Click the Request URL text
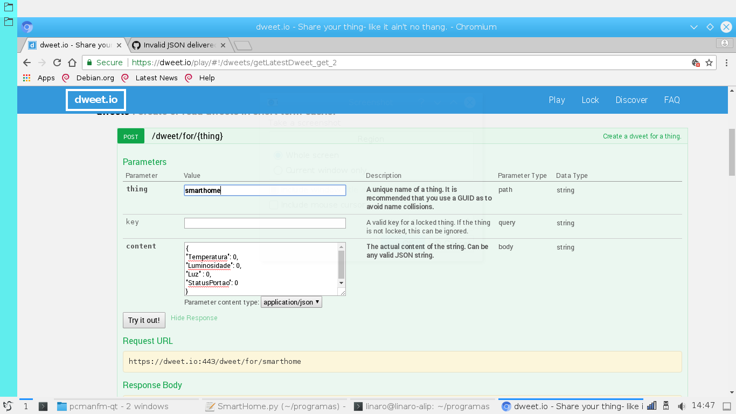Image resolution: width=736 pixels, height=414 pixels. click(215, 362)
